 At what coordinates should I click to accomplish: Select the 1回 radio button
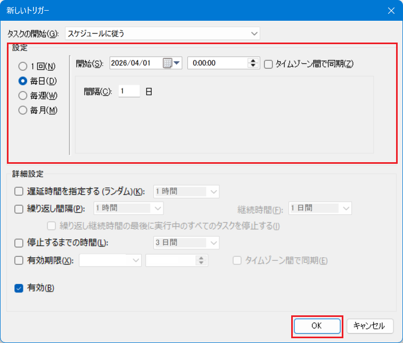tap(22, 66)
